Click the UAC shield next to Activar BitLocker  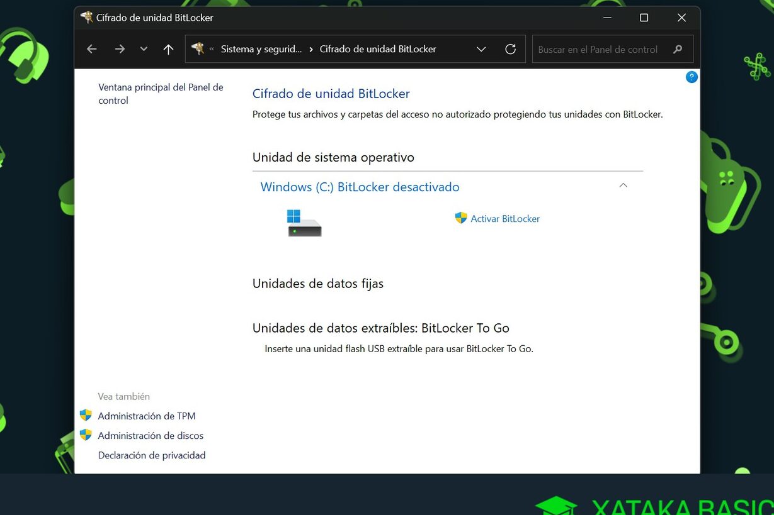tap(460, 218)
